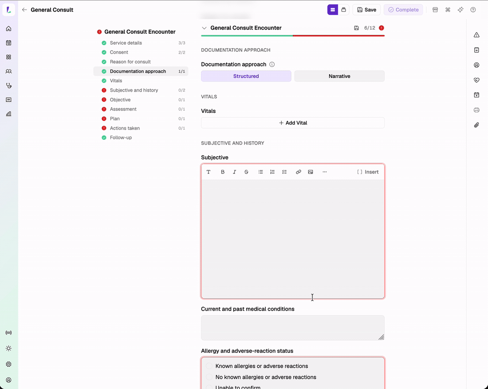Switch to the single card view icon

343,10
